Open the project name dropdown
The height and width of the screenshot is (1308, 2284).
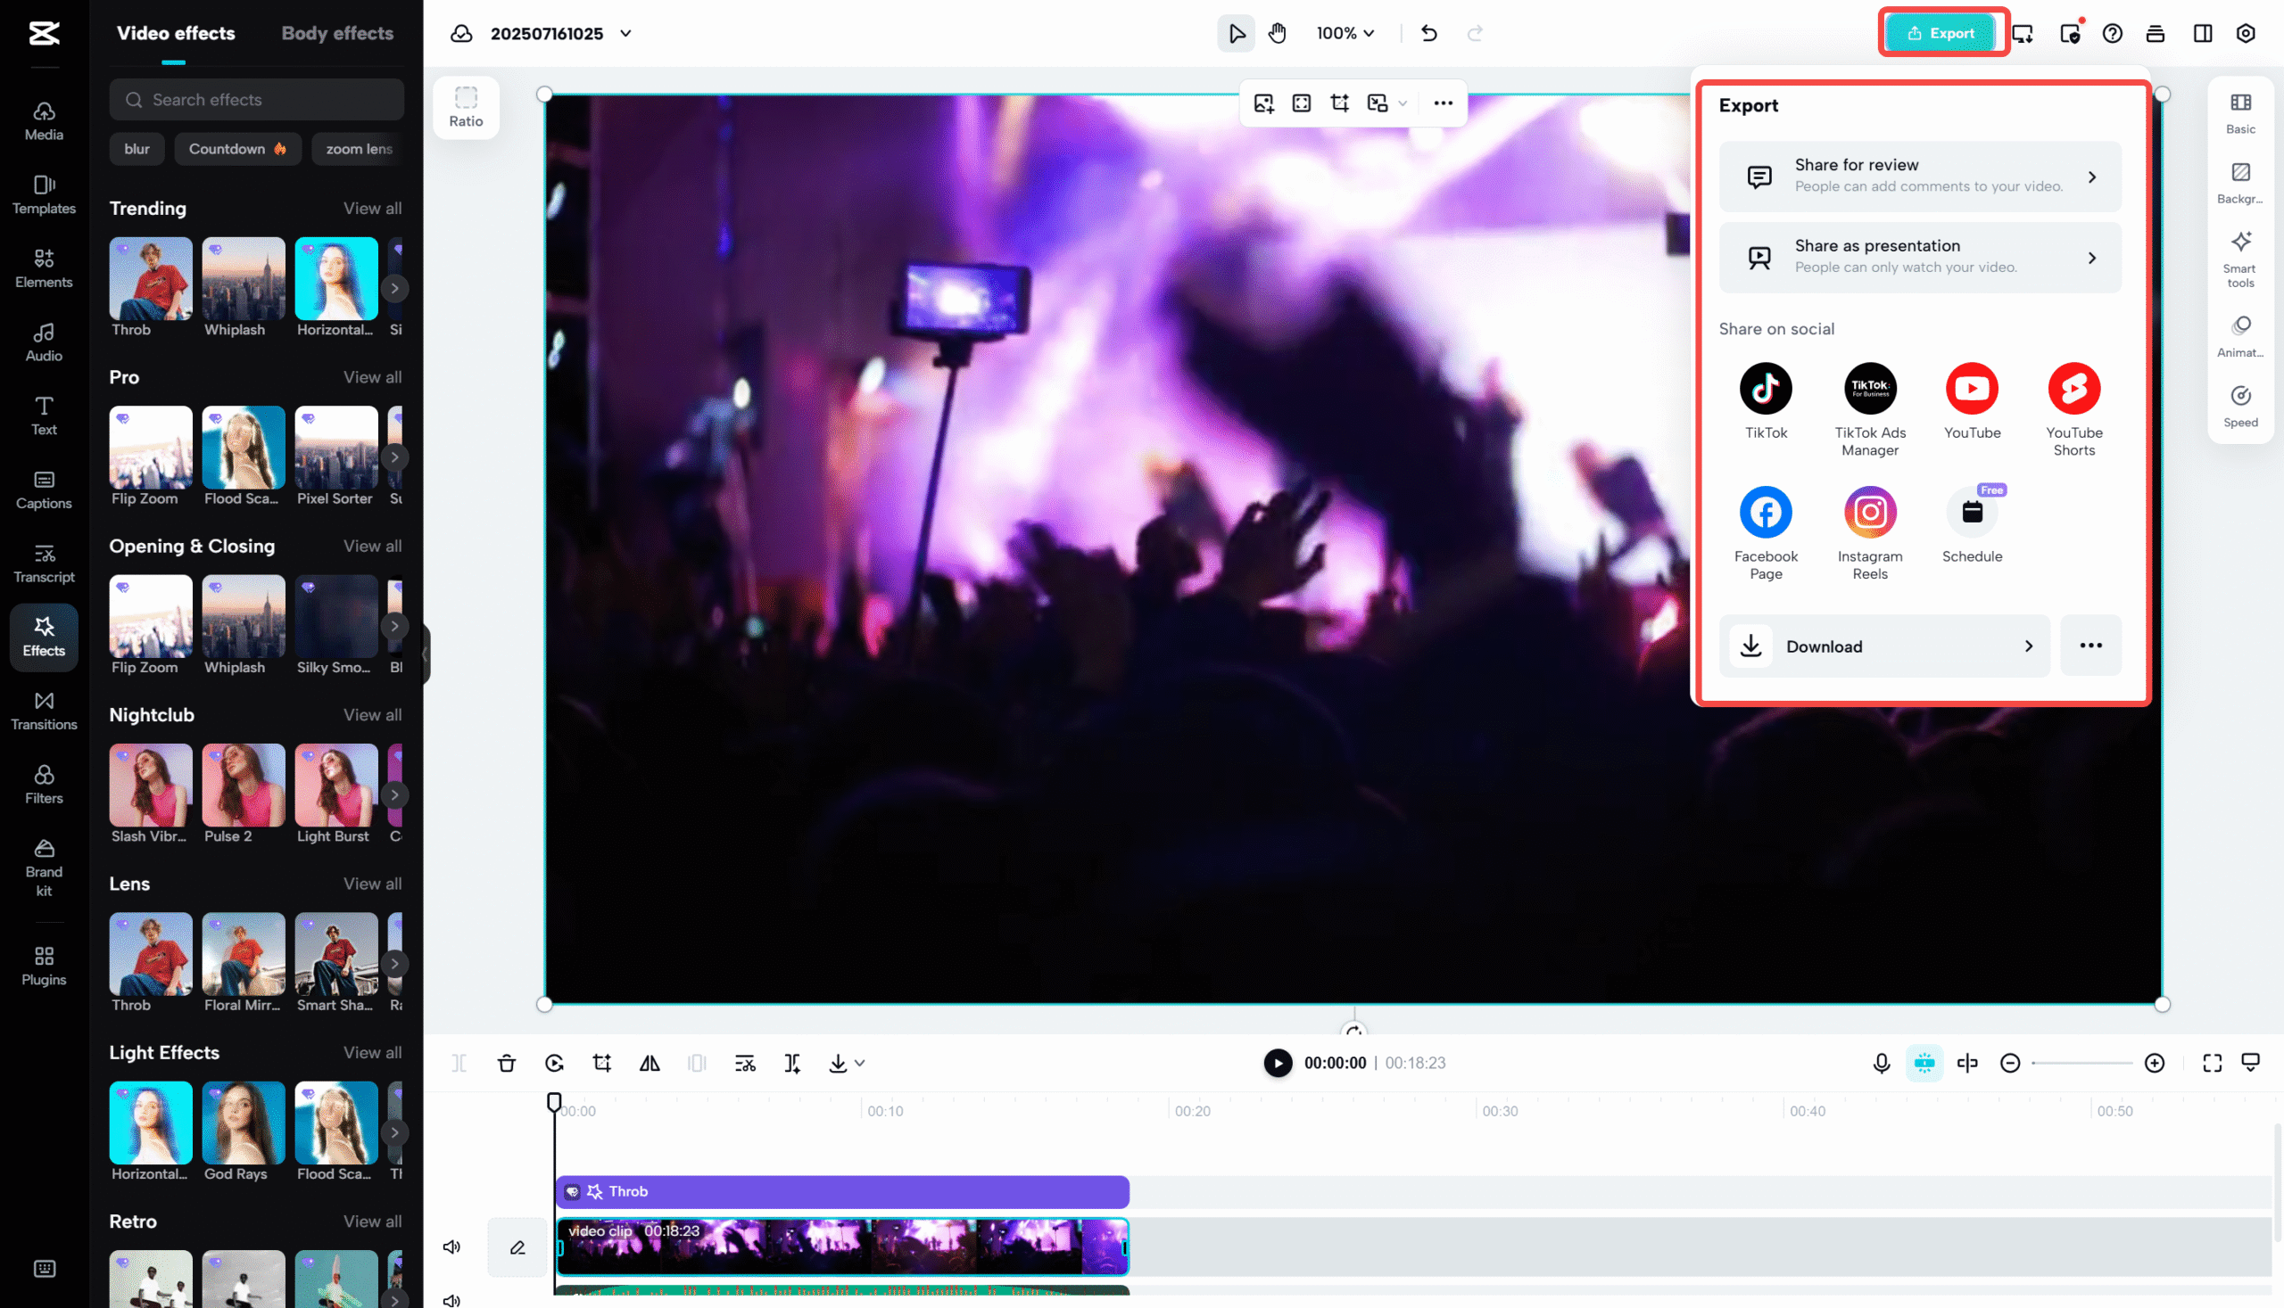point(625,33)
